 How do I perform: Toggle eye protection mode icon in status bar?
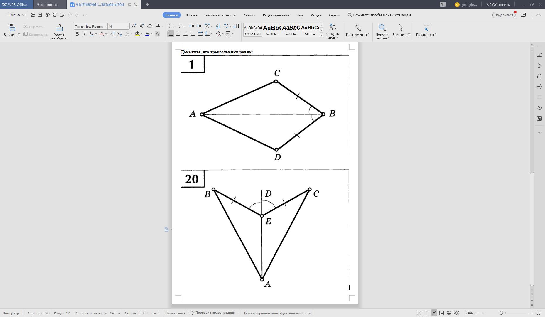point(457,313)
